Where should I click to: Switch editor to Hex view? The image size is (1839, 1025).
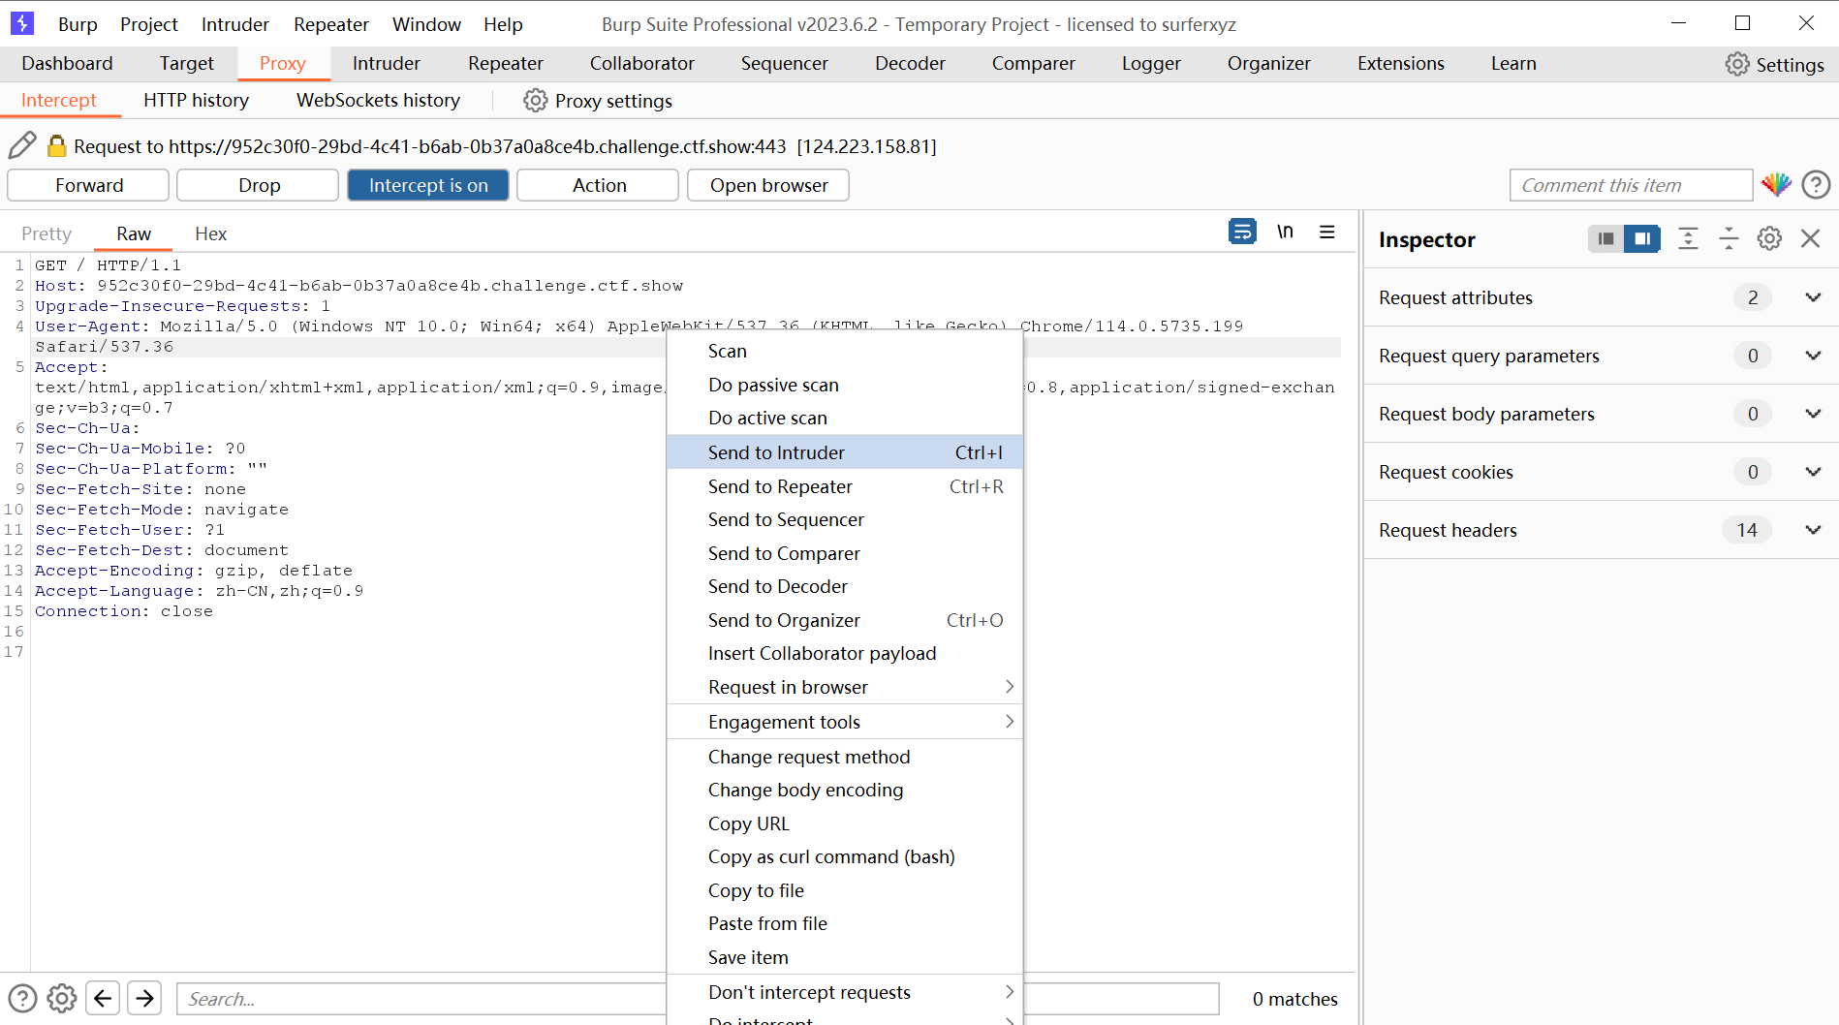point(210,233)
